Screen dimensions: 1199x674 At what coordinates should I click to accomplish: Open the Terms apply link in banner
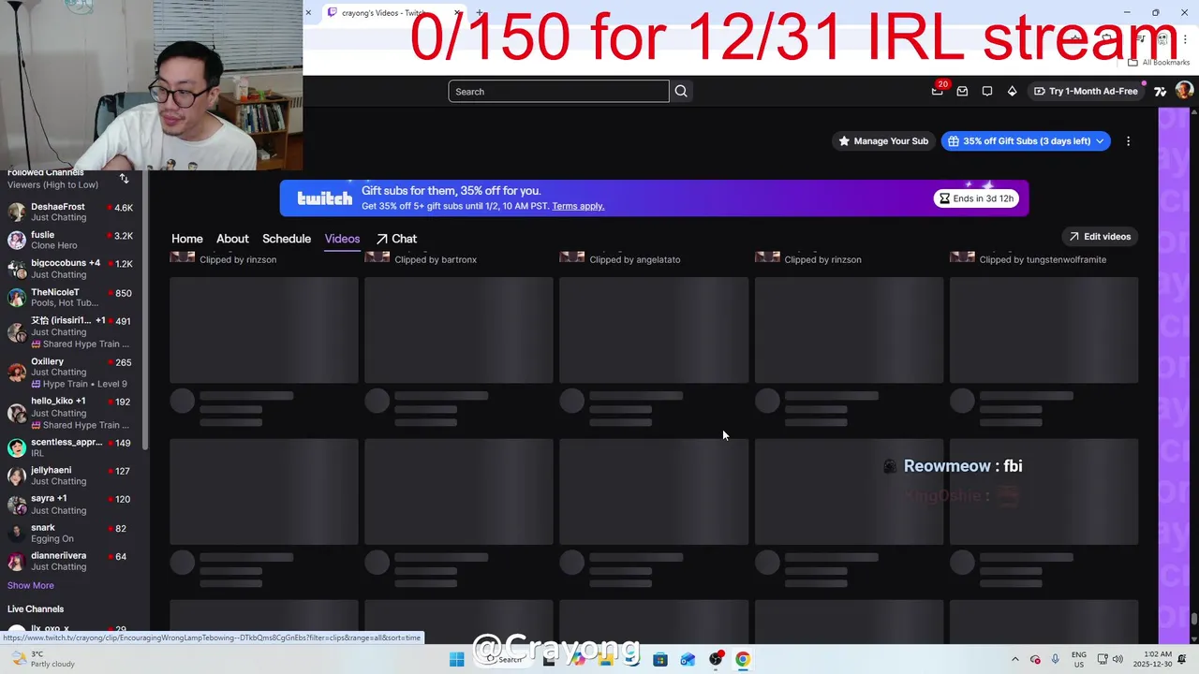tap(578, 206)
